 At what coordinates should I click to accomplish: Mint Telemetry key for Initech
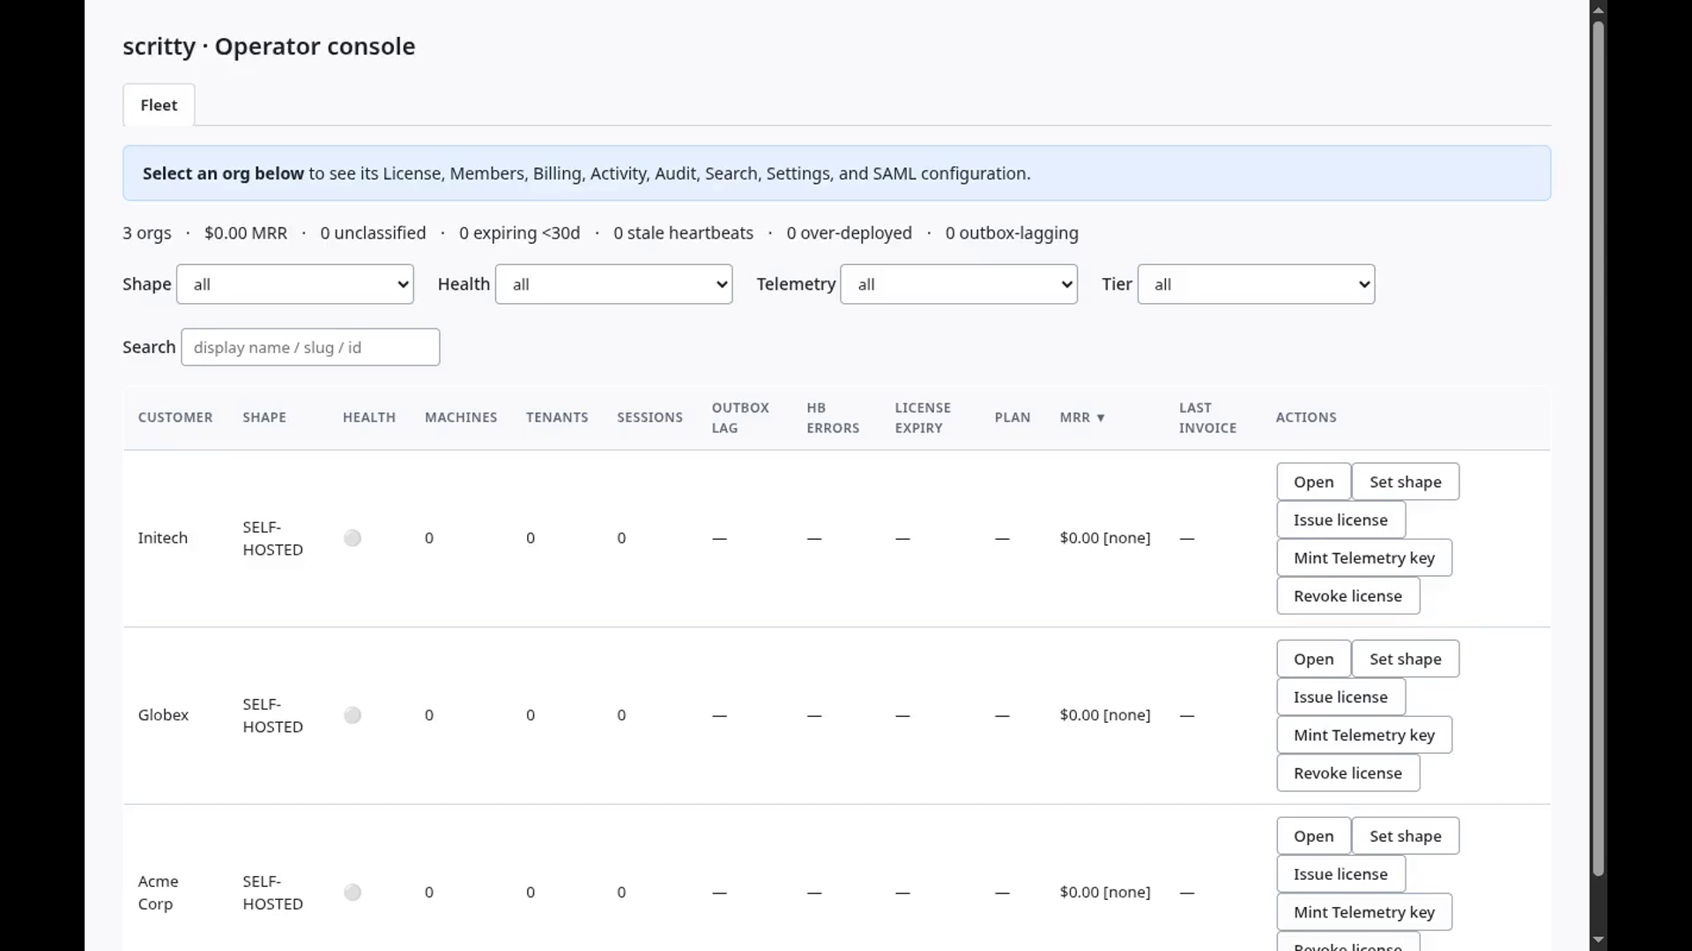[x=1364, y=557]
